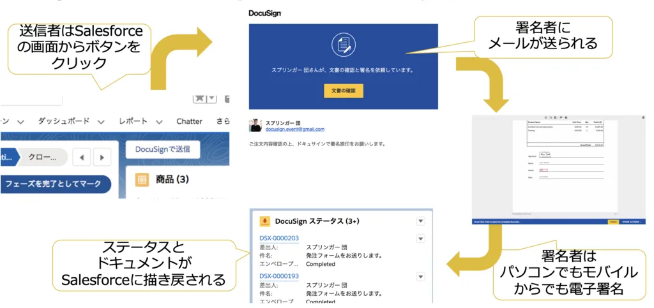Click the sender's avatar photo
654x308 pixels.
pos(255,126)
